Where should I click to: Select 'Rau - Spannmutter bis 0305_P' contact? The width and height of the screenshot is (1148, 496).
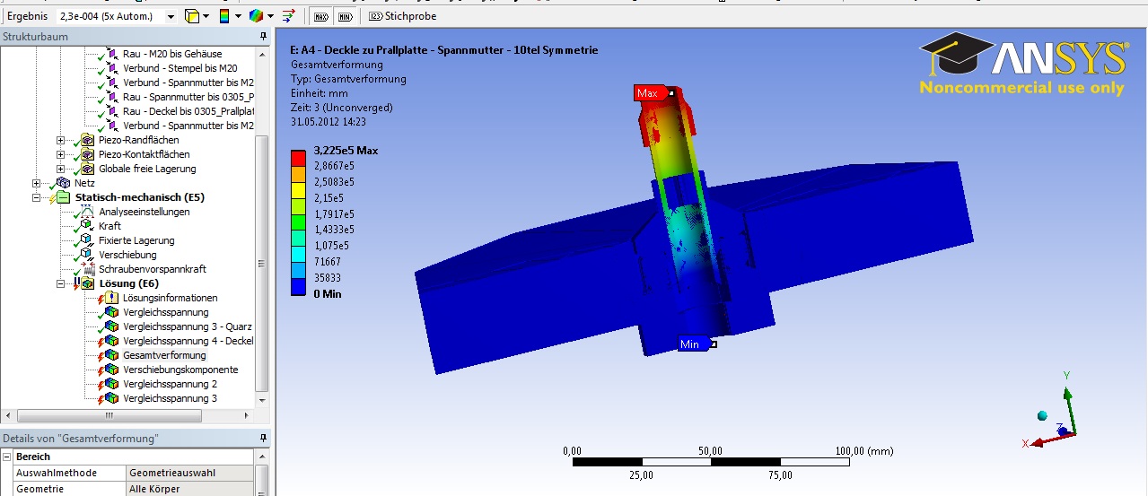pyautogui.click(x=188, y=97)
